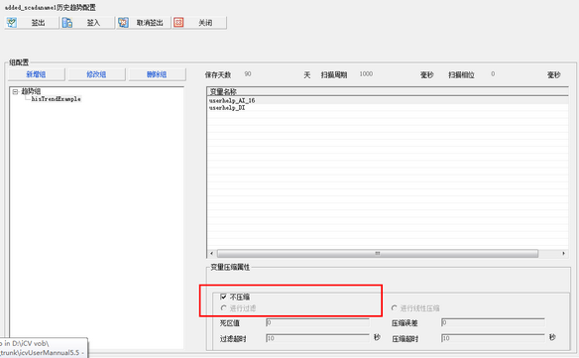The height and width of the screenshot is (358, 579).
Task: Select the hisTrendExample tree item
Action: click(56, 98)
